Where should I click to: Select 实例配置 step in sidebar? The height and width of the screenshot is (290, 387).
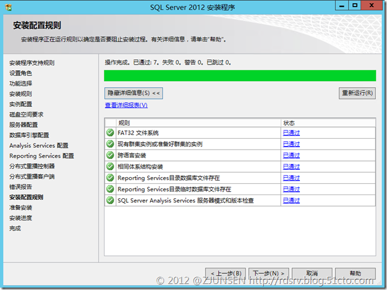[x=20, y=104]
